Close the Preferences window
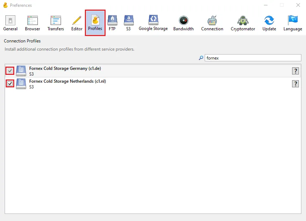The height and width of the screenshot is (221, 306). [x=298, y=5]
